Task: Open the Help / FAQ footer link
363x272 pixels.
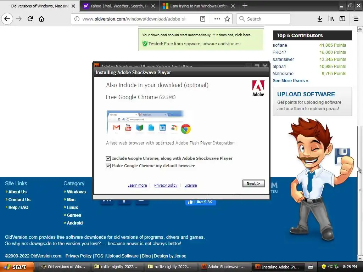Action: (18, 208)
